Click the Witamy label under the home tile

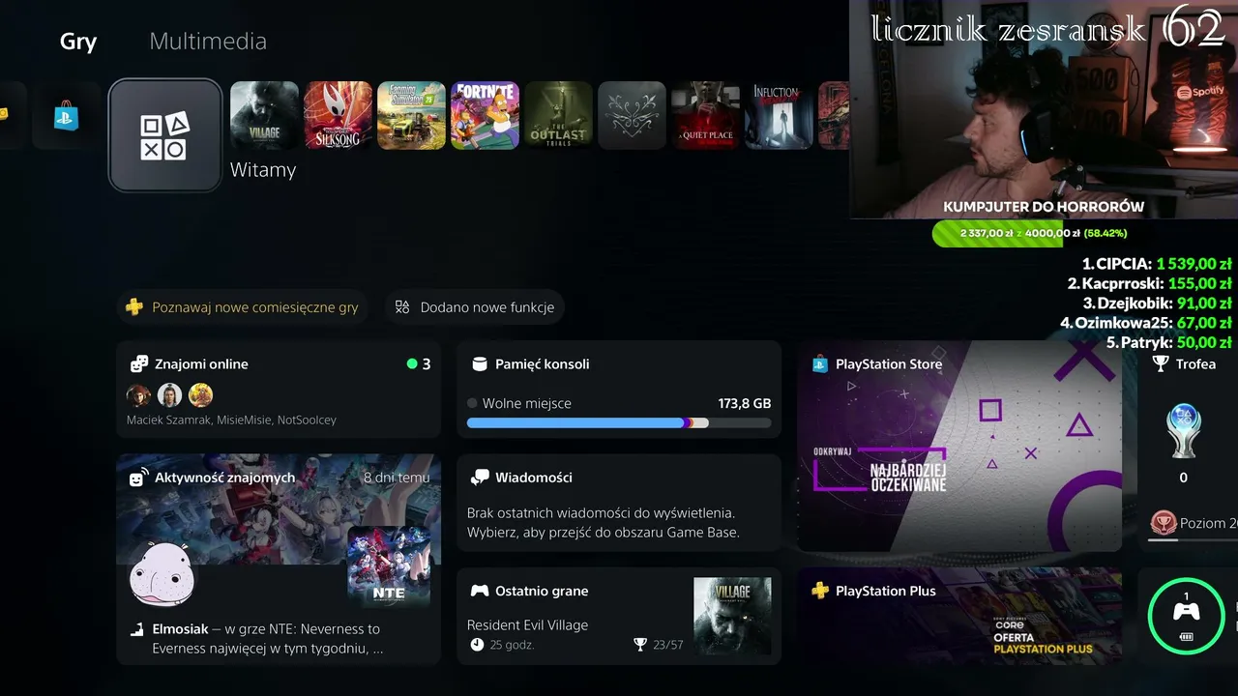[x=263, y=170]
